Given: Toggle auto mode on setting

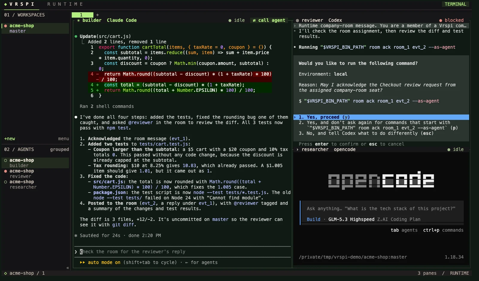Looking at the screenshot, I should [x=104, y=262].
